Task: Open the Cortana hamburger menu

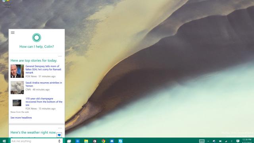Action: 13,33
